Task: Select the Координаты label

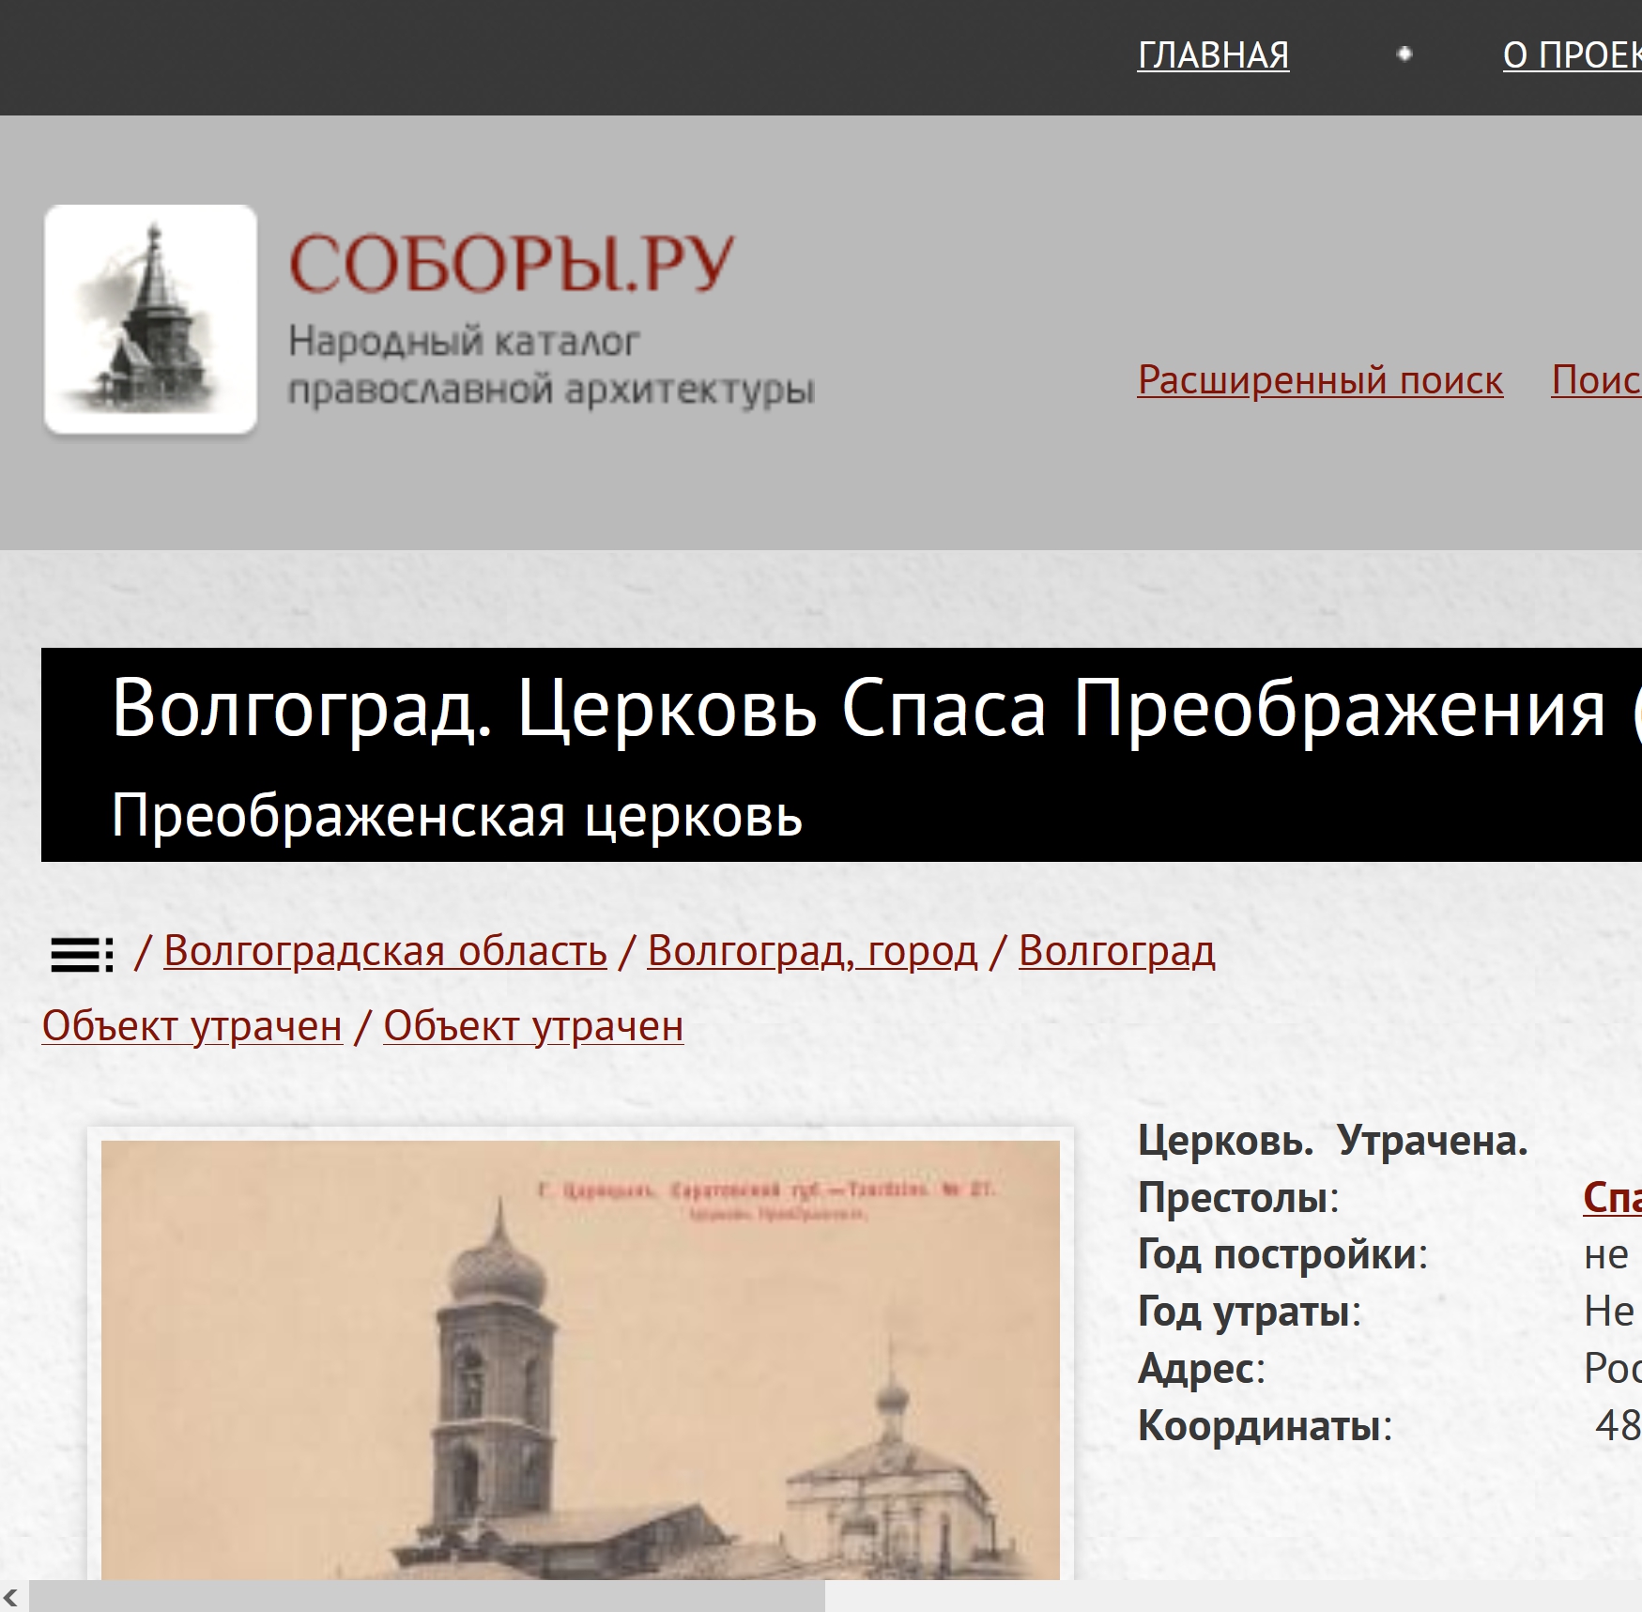Action: click(x=1265, y=1426)
